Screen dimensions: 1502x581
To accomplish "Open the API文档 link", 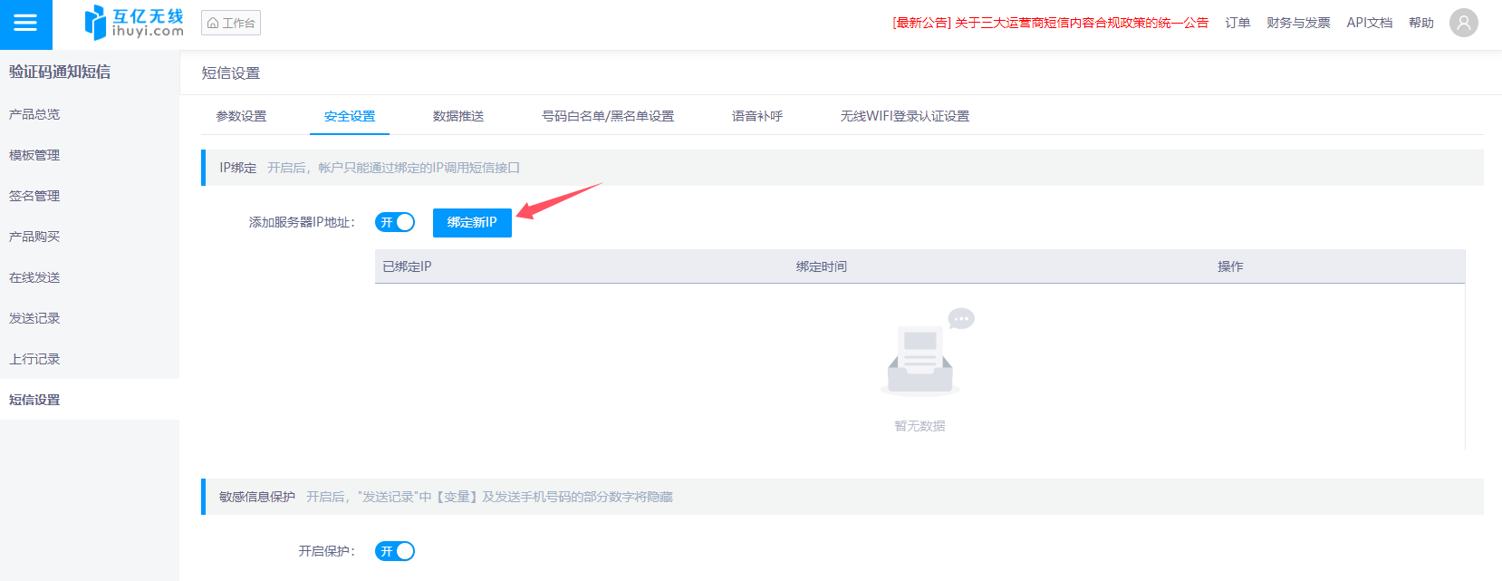I will [x=1369, y=23].
